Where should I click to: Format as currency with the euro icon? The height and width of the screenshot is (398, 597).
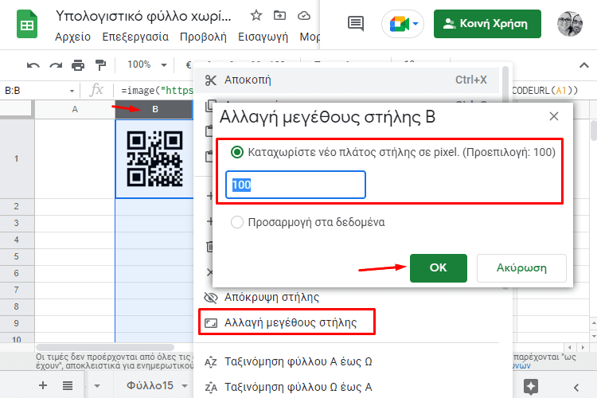tap(188, 65)
